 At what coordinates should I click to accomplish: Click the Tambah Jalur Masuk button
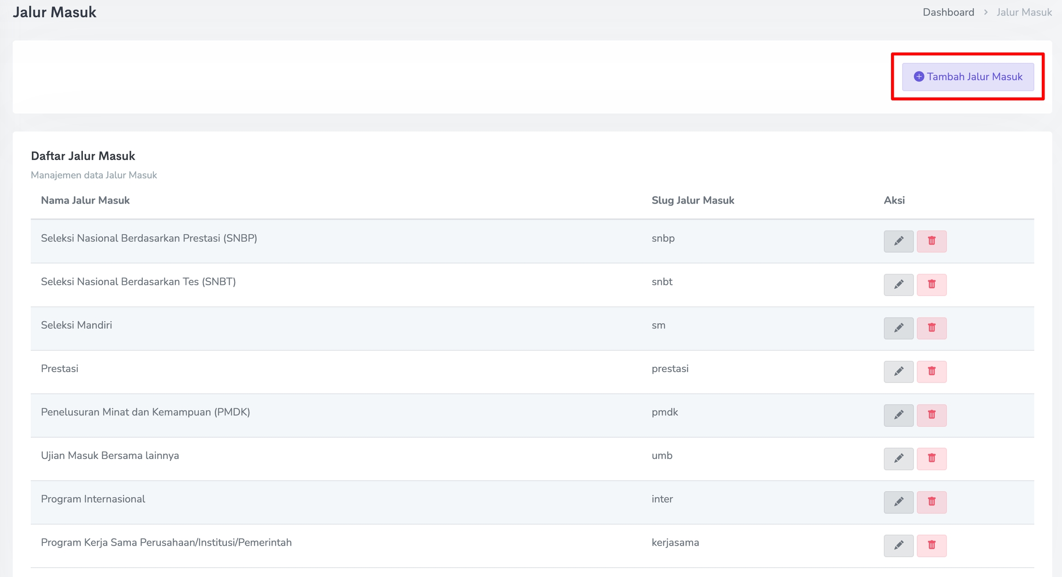point(968,77)
